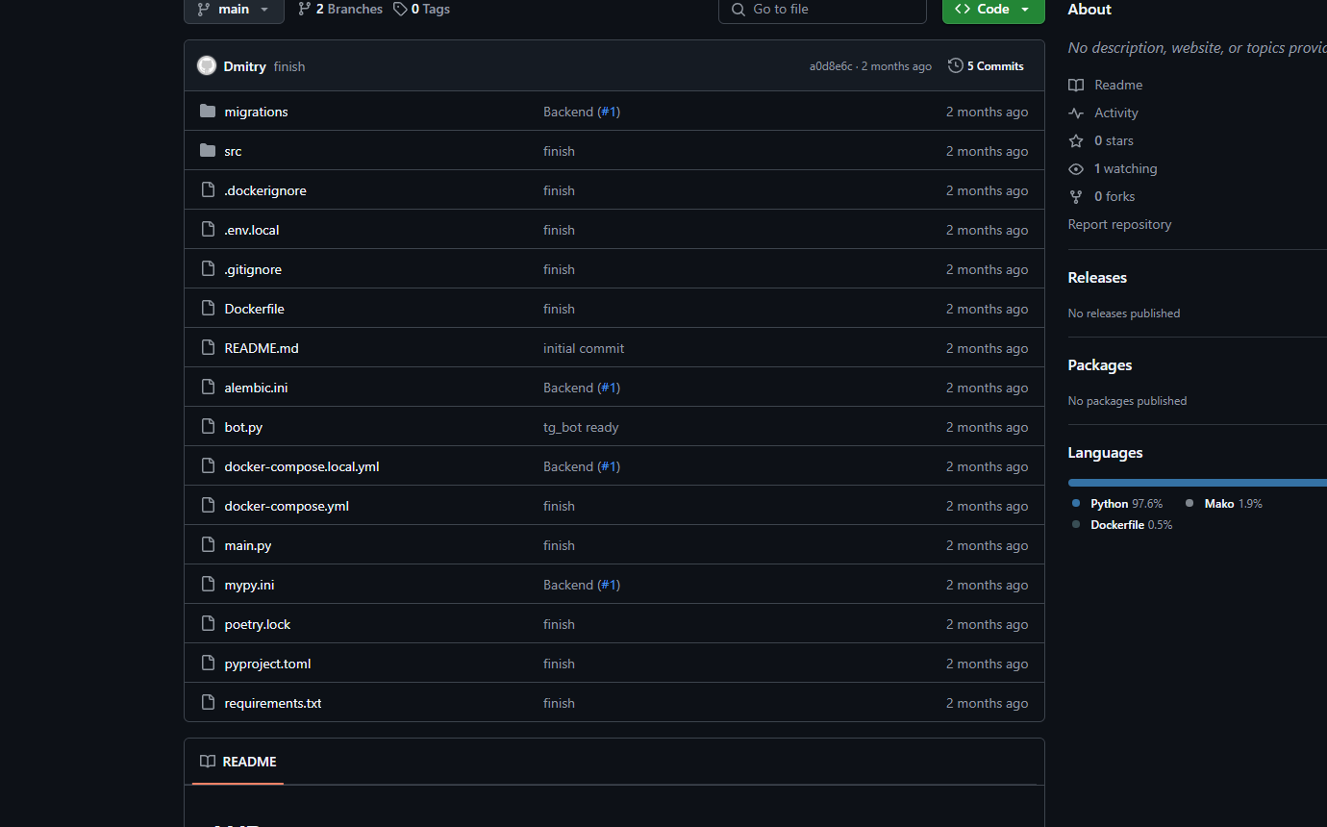The height and width of the screenshot is (827, 1327).
Task: View the 2 Branches link
Action: click(340, 9)
